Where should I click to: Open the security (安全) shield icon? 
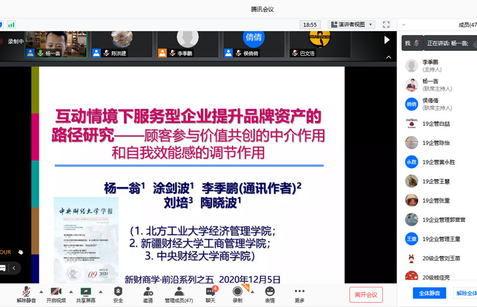click(x=118, y=292)
